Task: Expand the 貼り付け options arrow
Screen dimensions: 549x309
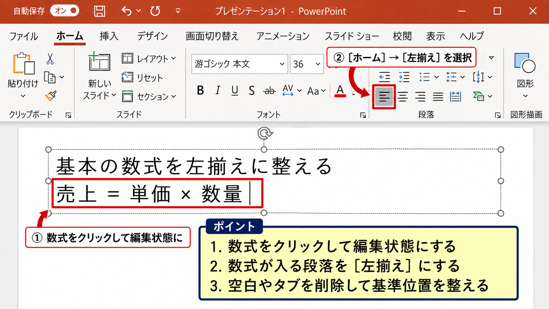Action: (x=23, y=96)
